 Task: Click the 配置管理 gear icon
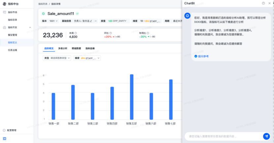coord(4,130)
